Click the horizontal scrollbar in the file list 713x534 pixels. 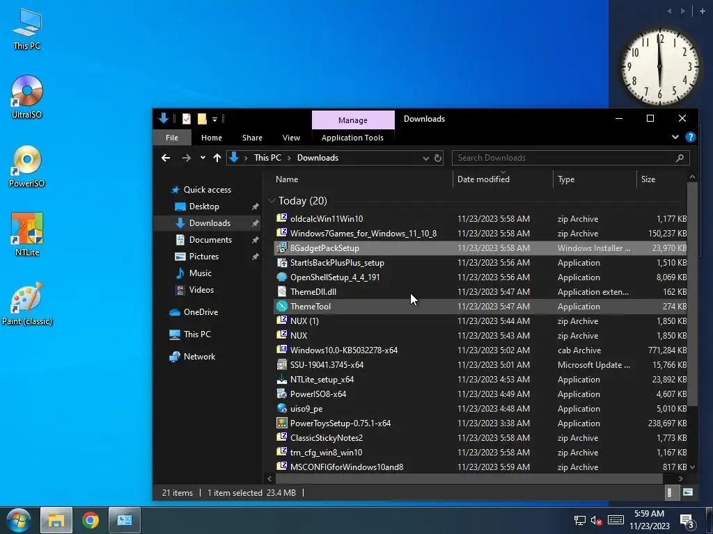click(x=469, y=478)
